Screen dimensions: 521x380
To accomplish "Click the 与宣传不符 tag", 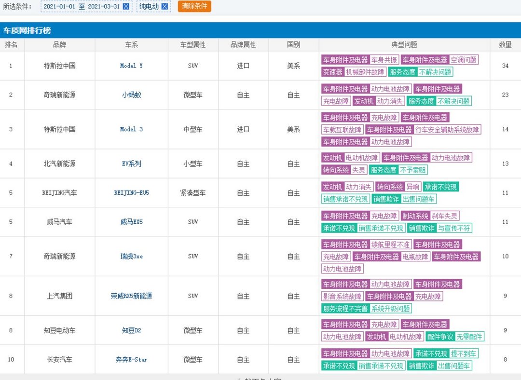I will pos(454,228).
